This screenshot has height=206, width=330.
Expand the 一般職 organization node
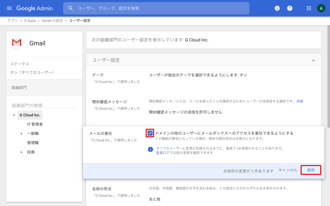click(x=21, y=134)
